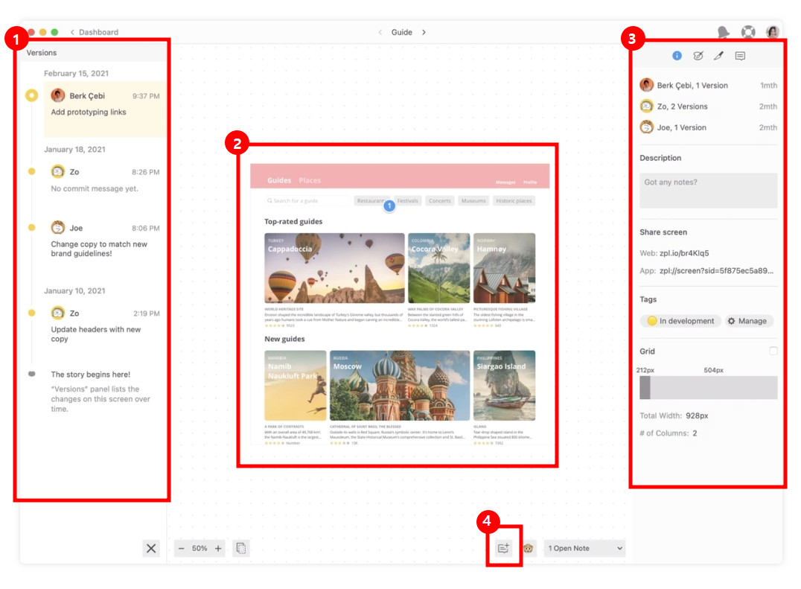Select Zo's 8:26 PM version
801x589 pixels.
click(x=105, y=179)
